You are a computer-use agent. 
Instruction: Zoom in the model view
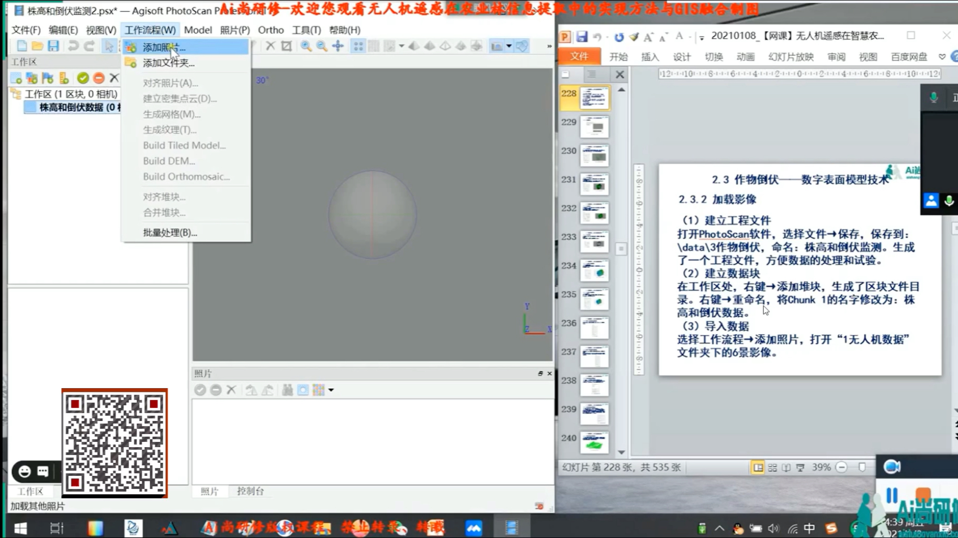click(306, 46)
